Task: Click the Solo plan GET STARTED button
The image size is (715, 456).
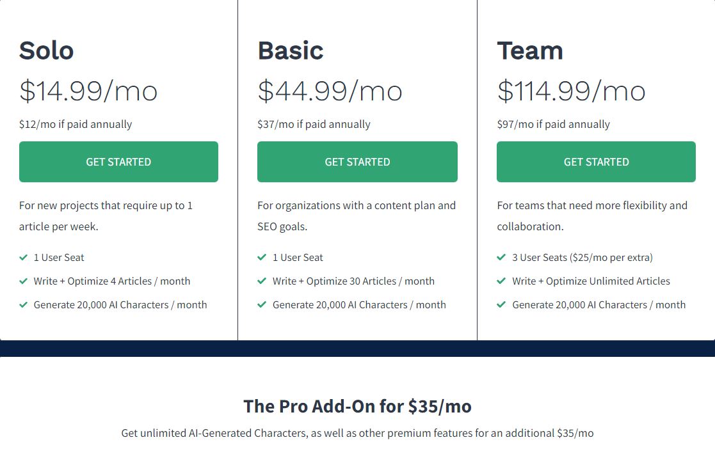Action: click(118, 162)
